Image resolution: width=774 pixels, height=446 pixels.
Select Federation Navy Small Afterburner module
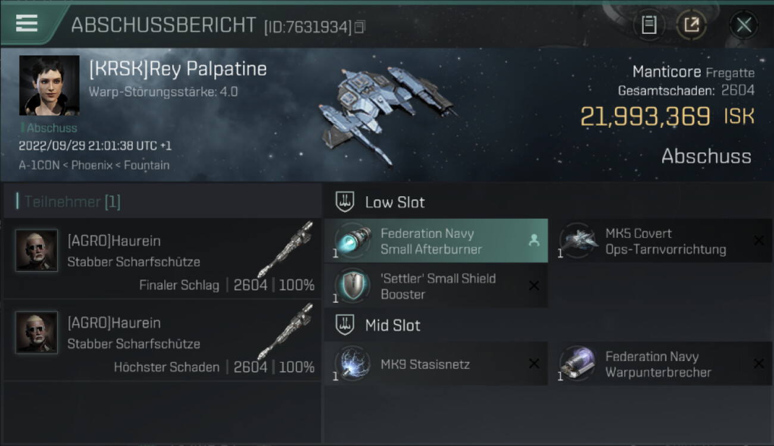[x=436, y=241]
